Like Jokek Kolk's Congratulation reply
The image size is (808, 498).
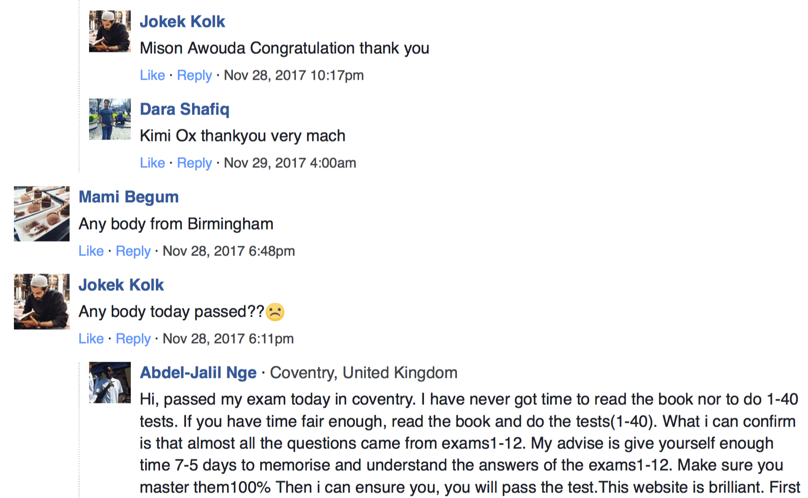pyautogui.click(x=153, y=75)
